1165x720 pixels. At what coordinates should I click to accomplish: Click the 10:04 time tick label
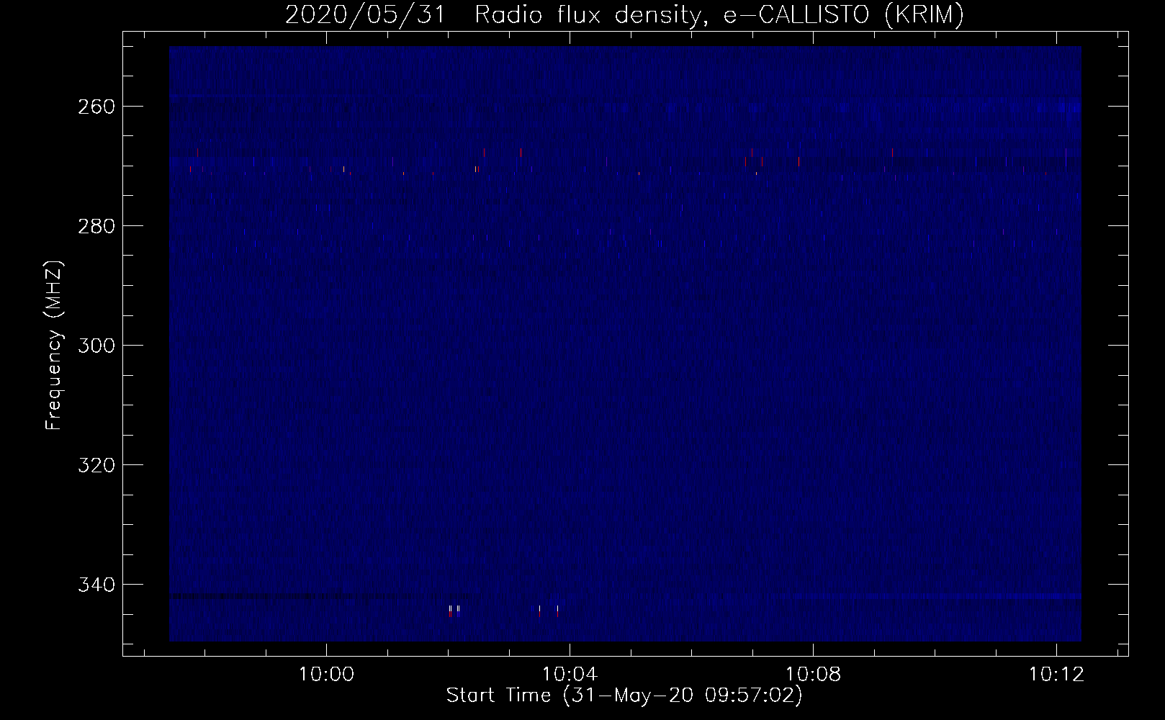point(570,675)
